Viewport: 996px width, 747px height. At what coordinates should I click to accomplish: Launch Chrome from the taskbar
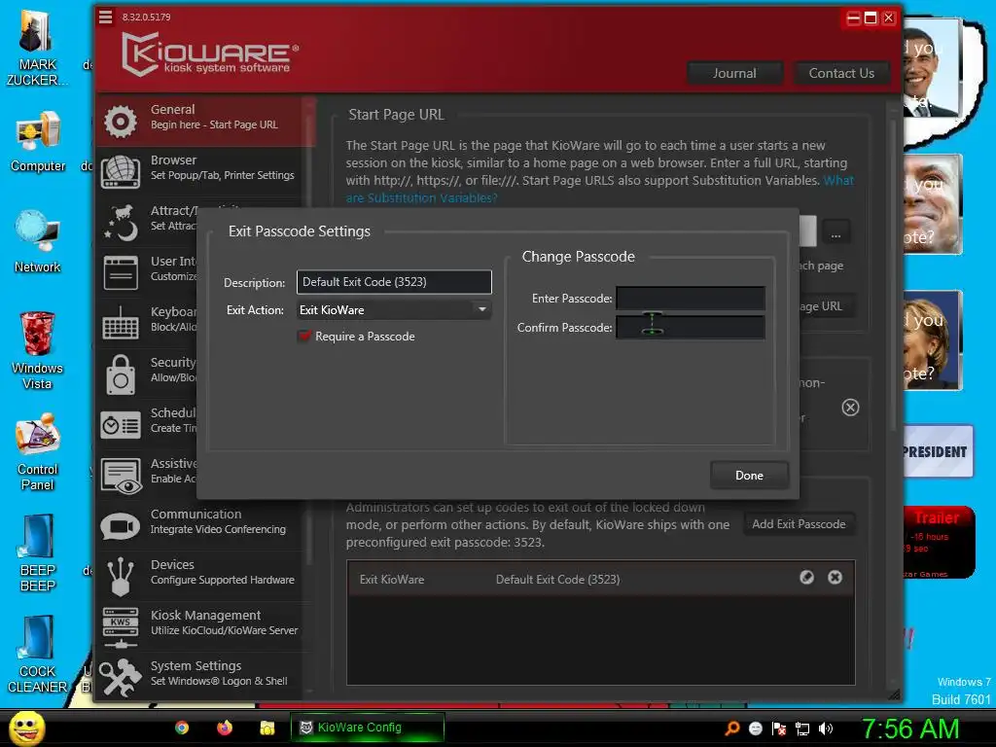(x=182, y=728)
